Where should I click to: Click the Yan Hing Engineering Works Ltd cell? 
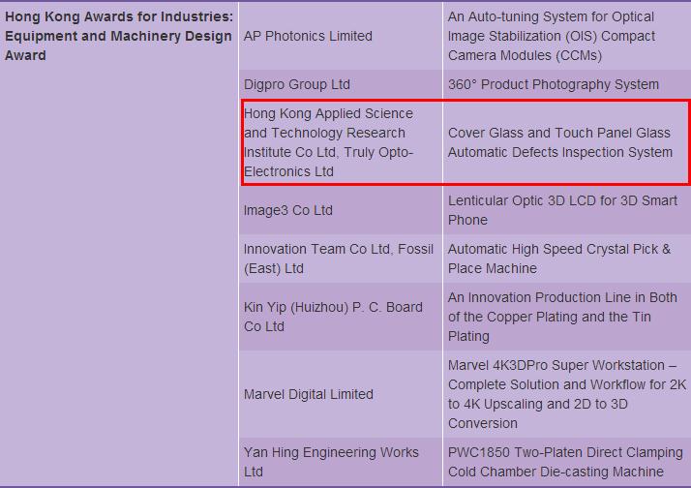click(x=331, y=462)
